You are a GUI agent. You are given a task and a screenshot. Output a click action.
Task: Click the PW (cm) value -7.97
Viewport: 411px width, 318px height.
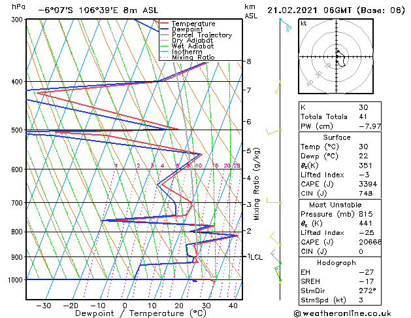tap(370, 126)
